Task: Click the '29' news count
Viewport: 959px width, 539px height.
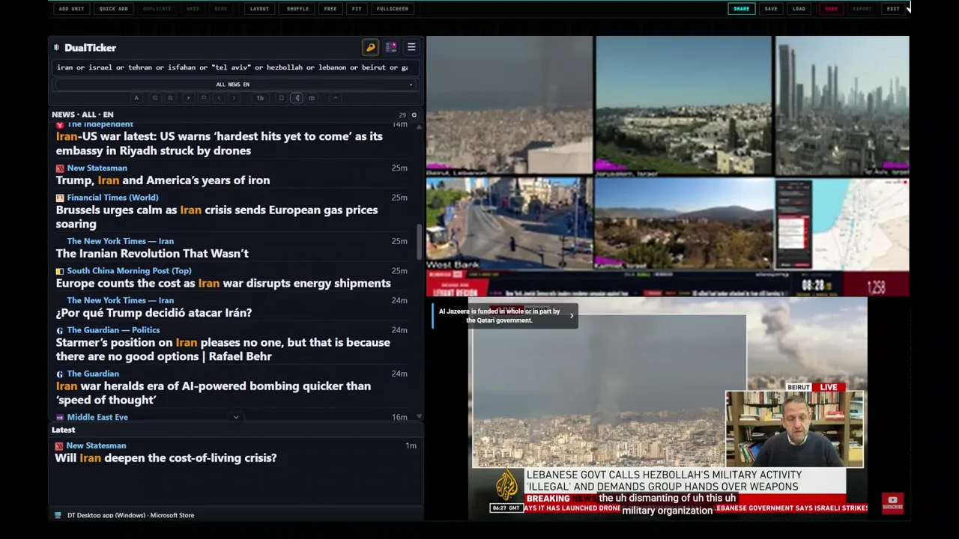Action: coord(402,115)
